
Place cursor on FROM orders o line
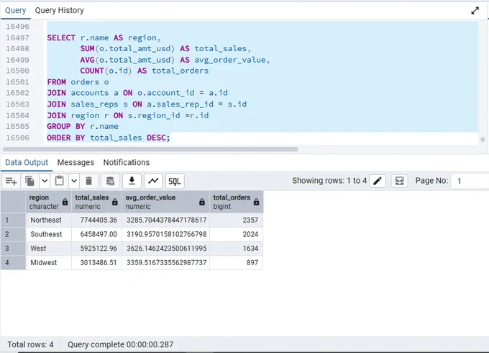pos(78,82)
